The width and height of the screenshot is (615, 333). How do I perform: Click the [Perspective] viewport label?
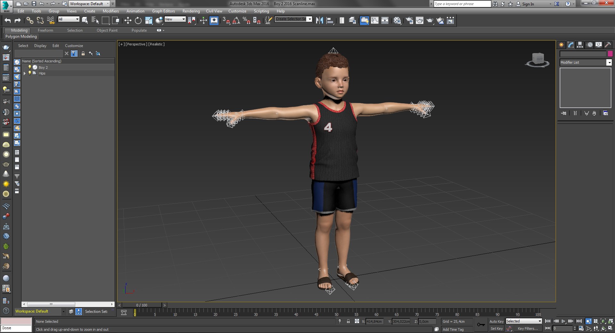pyautogui.click(x=136, y=44)
